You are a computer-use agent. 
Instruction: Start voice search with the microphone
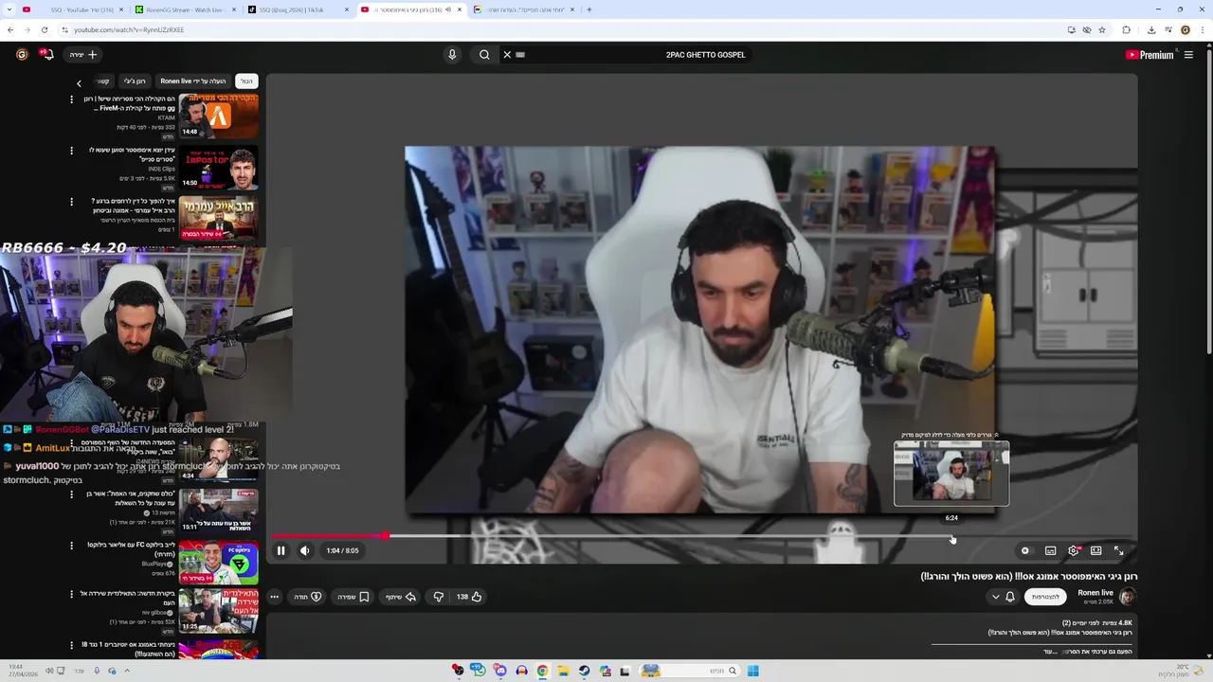[452, 55]
